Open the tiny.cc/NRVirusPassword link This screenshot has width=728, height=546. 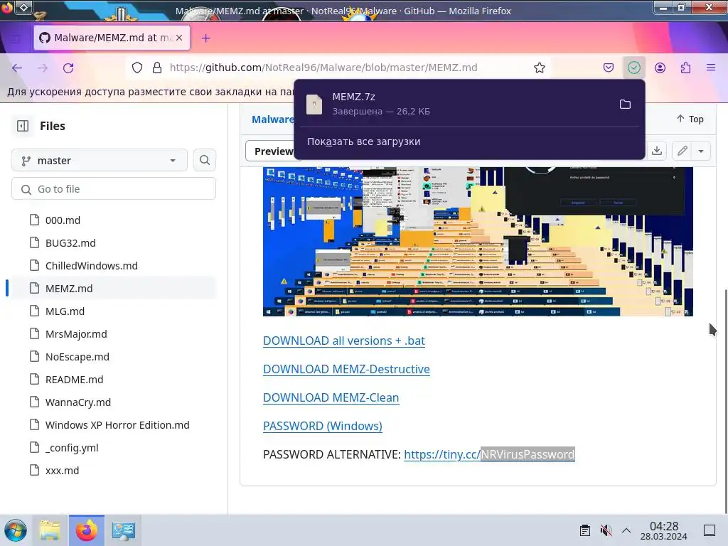point(489,454)
